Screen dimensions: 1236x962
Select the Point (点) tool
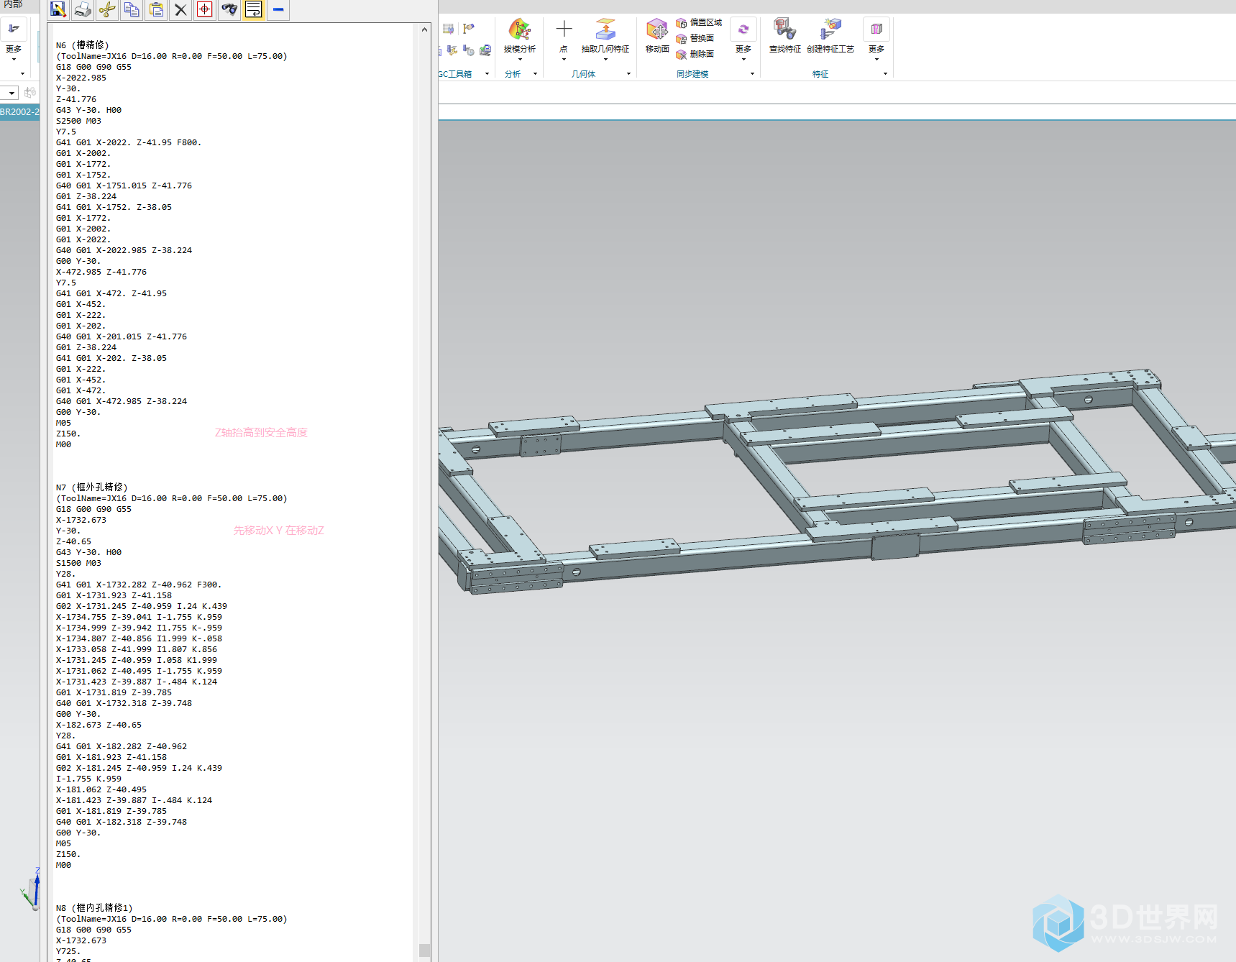(x=564, y=35)
